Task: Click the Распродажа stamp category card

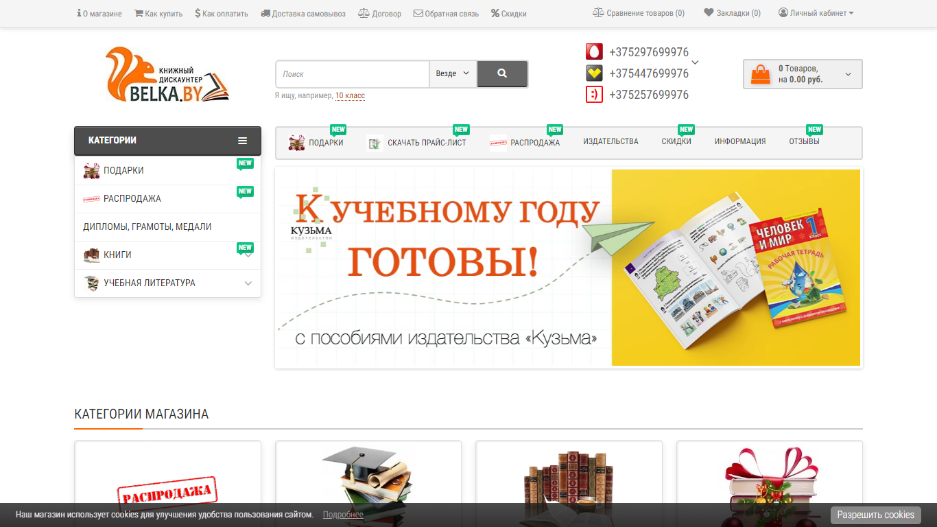Action: pyautogui.click(x=167, y=484)
